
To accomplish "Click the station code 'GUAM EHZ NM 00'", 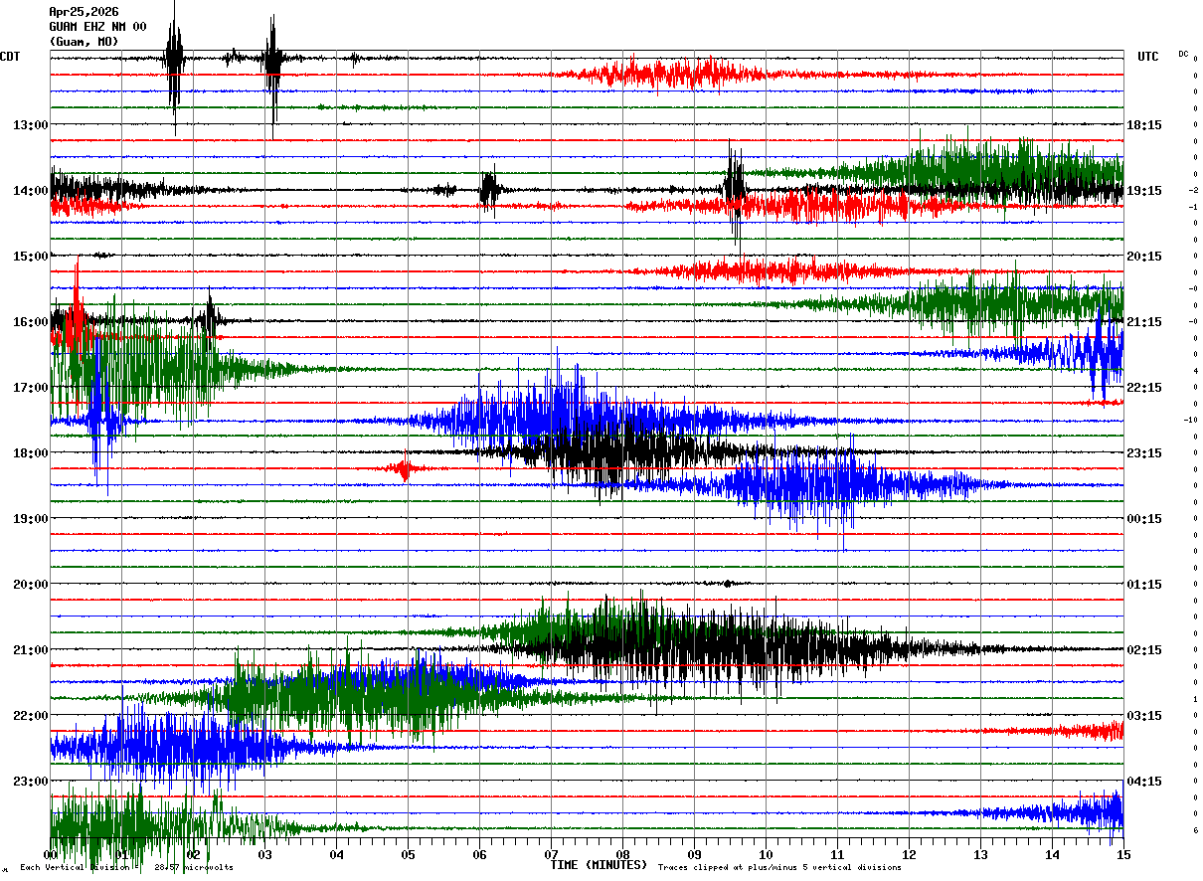I will (97, 27).
